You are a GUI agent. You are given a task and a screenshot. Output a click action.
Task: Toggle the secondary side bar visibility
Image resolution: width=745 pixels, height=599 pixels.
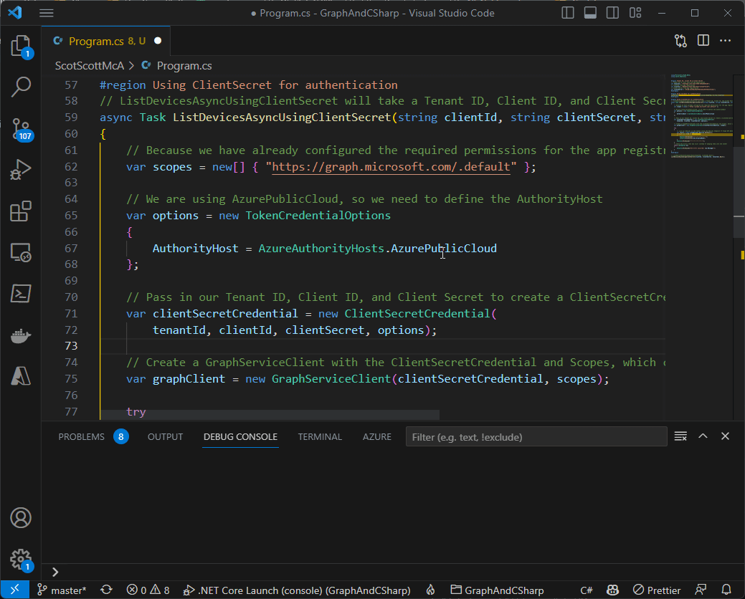(613, 13)
